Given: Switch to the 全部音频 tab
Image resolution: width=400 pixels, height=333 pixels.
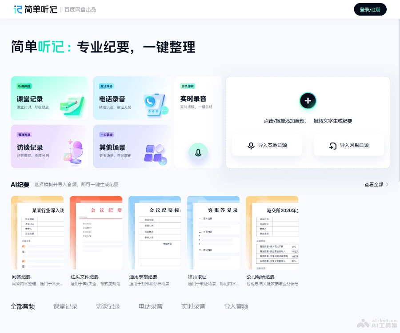Looking at the screenshot, I should point(23,306).
